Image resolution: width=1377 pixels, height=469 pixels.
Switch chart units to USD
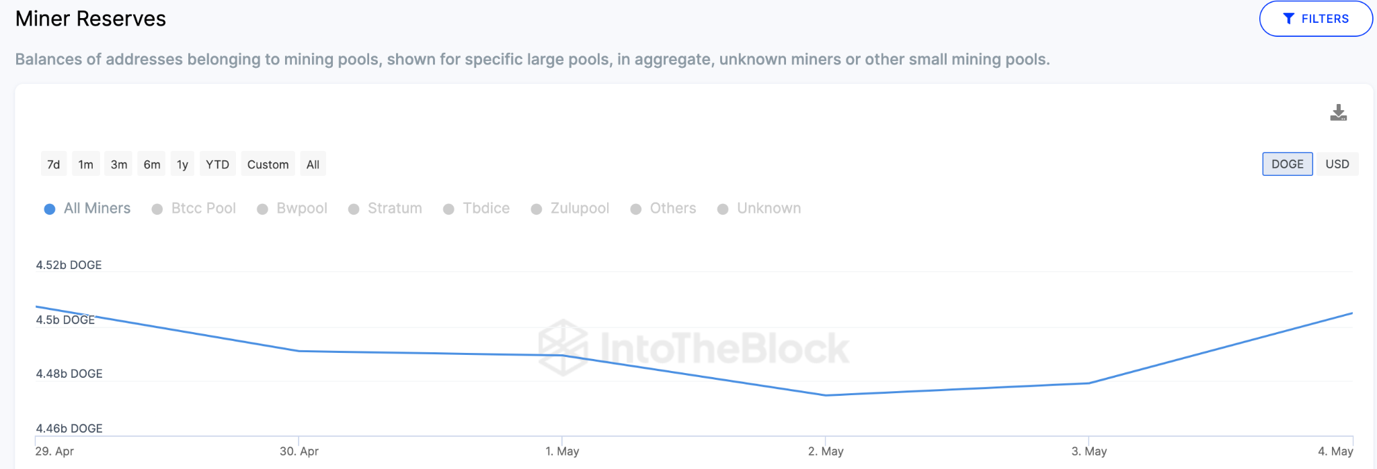(1337, 164)
